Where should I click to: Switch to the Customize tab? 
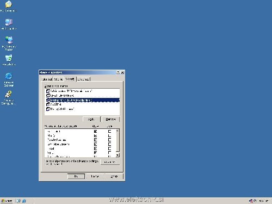[83, 79]
